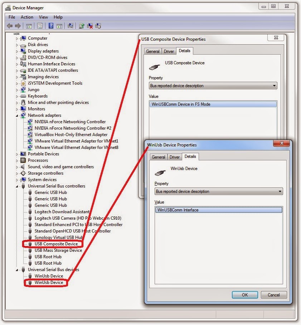Image resolution: width=301 pixels, height=325 pixels.
Task: Collapse the Universal Serial Bus controllers node
Action: 17,186
